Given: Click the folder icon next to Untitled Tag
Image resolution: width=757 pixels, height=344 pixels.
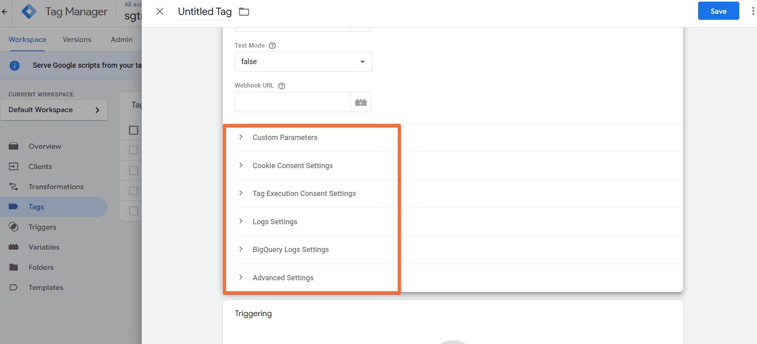Looking at the screenshot, I should point(244,12).
